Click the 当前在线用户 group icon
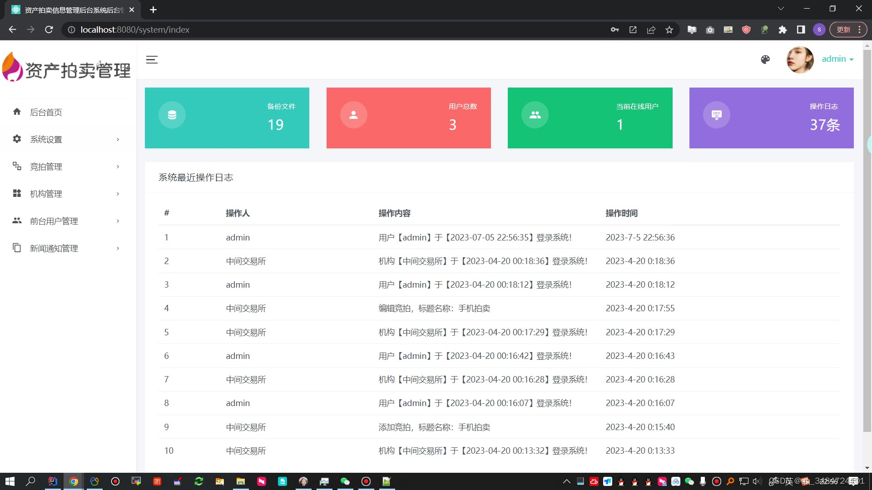This screenshot has height=490, width=872. 535,115
